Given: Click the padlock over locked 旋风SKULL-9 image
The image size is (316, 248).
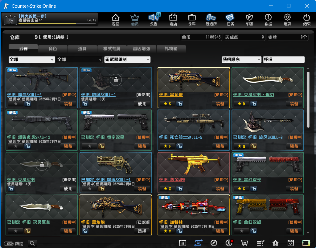Looking at the screenshot, I should click(x=116, y=80).
